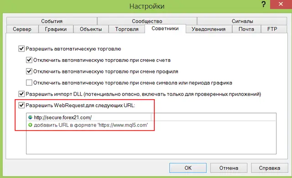Go to the Торговля tab

[127, 29]
